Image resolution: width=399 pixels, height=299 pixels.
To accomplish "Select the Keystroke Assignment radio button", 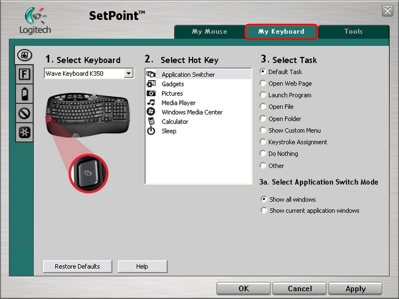I will coord(263,142).
